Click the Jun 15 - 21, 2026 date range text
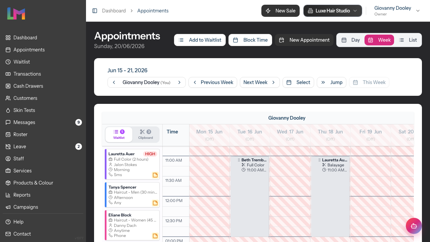 pyautogui.click(x=127, y=70)
